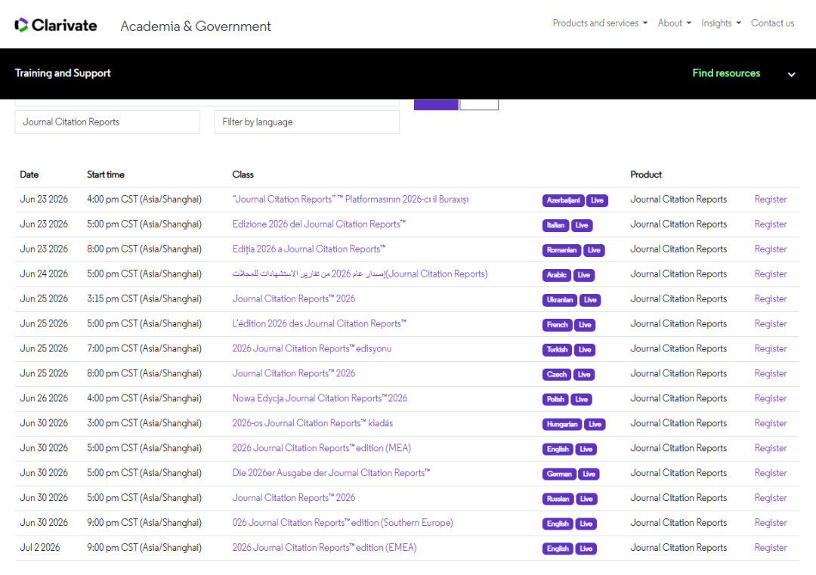The image size is (816, 575).
Task: Open the Journal Citation Reports product filter
Action: [107, 122]
